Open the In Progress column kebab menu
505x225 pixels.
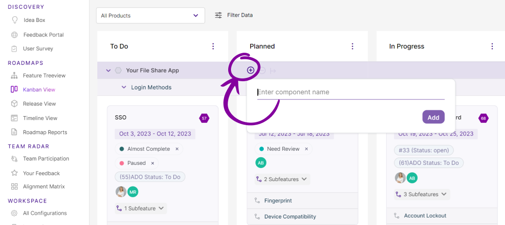(492, 46)
